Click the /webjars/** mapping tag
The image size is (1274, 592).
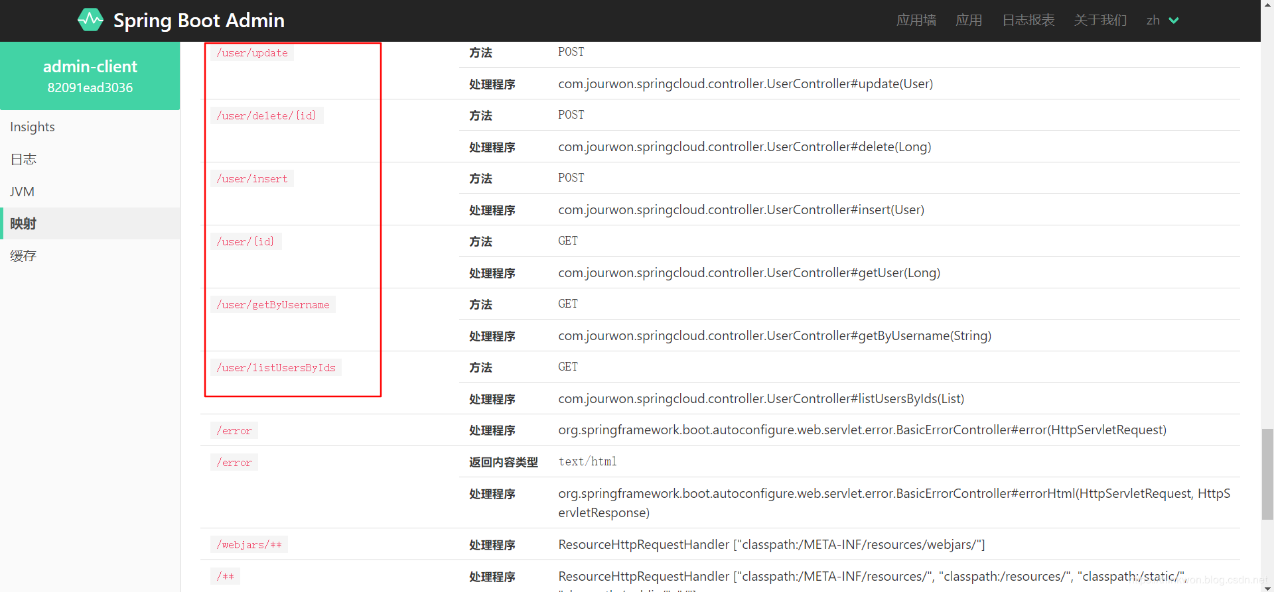[249, 545]
